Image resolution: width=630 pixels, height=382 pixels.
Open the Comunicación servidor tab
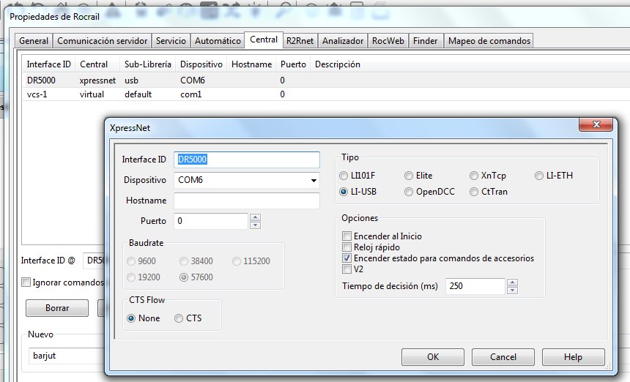[x=102, y=41]
